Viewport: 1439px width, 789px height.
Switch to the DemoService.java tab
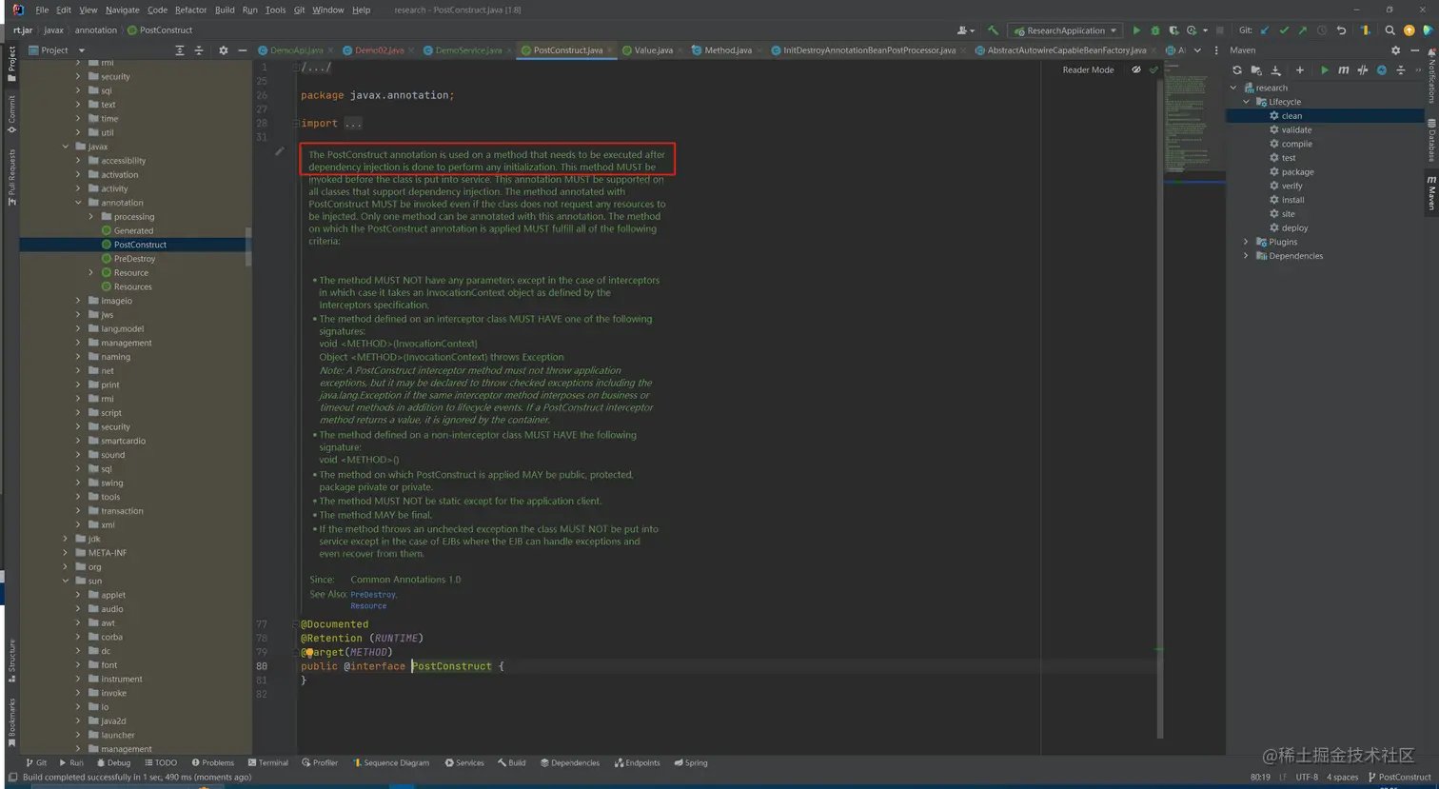[x=468, y=50]
